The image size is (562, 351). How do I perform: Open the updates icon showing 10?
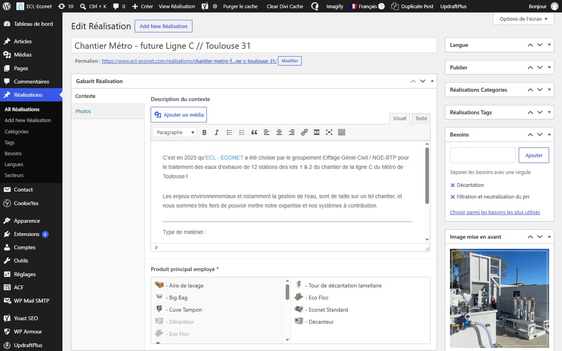coord(66,6)
